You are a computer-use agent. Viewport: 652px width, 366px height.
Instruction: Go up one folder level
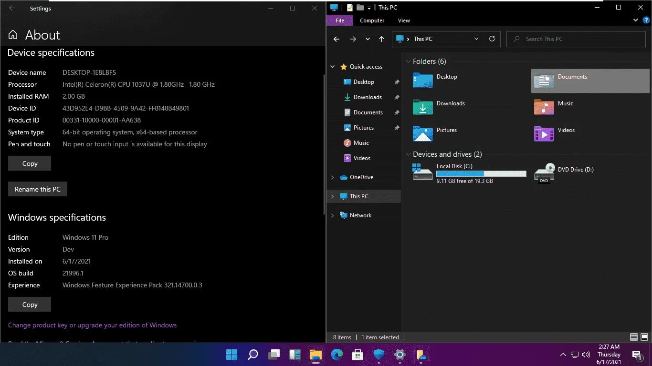[381, 39]
